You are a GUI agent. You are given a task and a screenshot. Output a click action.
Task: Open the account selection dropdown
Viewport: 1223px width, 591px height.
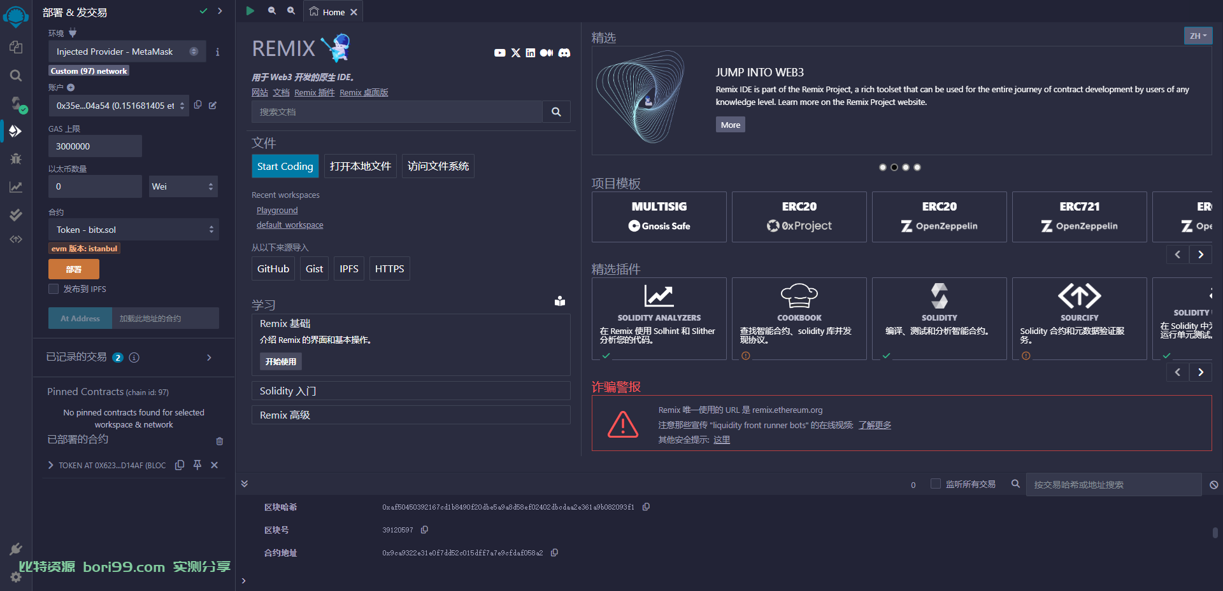118,106
